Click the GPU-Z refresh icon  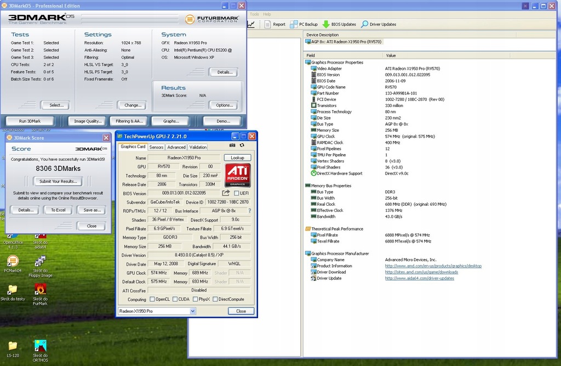242,145
